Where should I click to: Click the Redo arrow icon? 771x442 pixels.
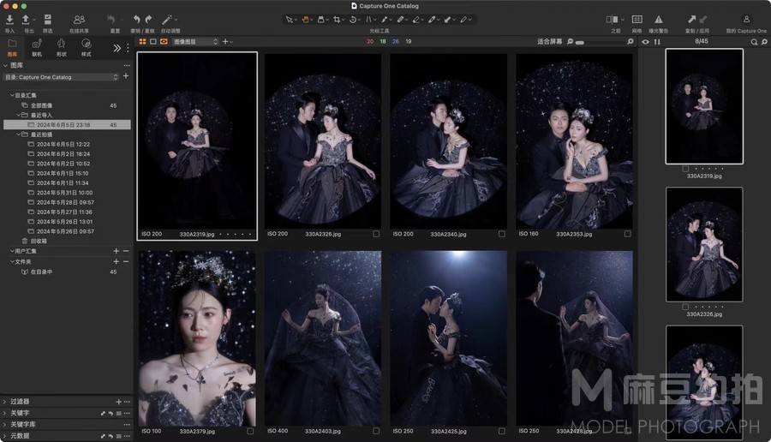coord(148,19)
